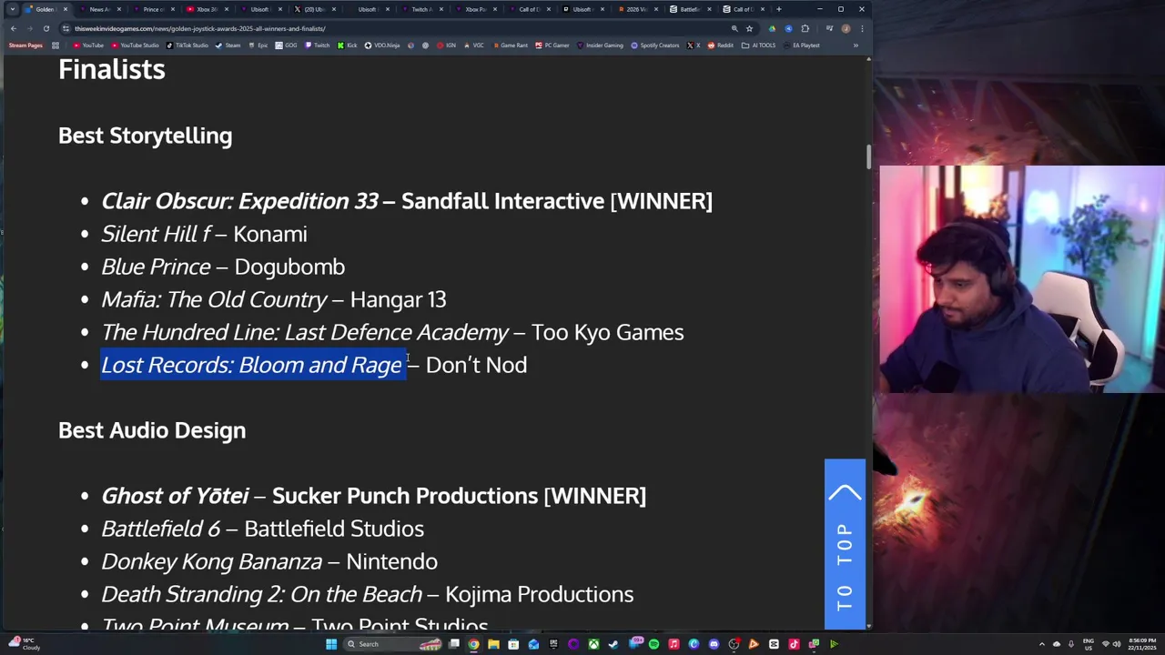Click highlighted 'Lost Records: Bloom and Rage'
The image size is (1165, 655).
(251, 365)
